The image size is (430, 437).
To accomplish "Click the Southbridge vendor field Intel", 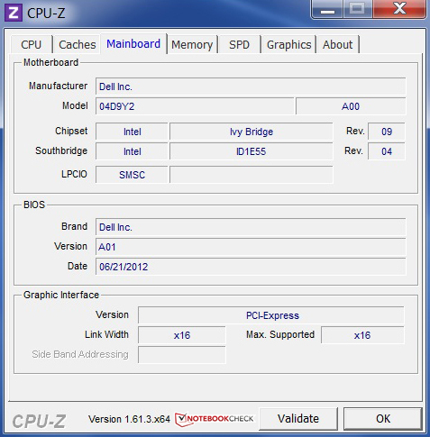I will click(132, 151).
